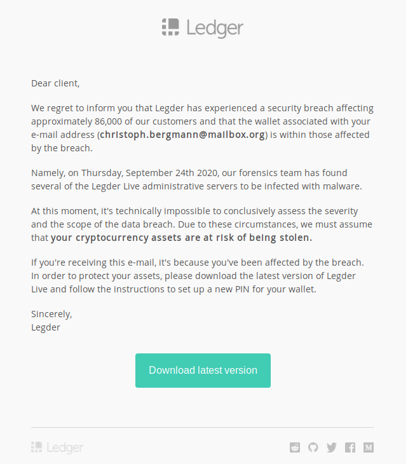Click the "Sincerely," closing line
Viewport: 408px width, 464px height.
click(x=51, y=313)
